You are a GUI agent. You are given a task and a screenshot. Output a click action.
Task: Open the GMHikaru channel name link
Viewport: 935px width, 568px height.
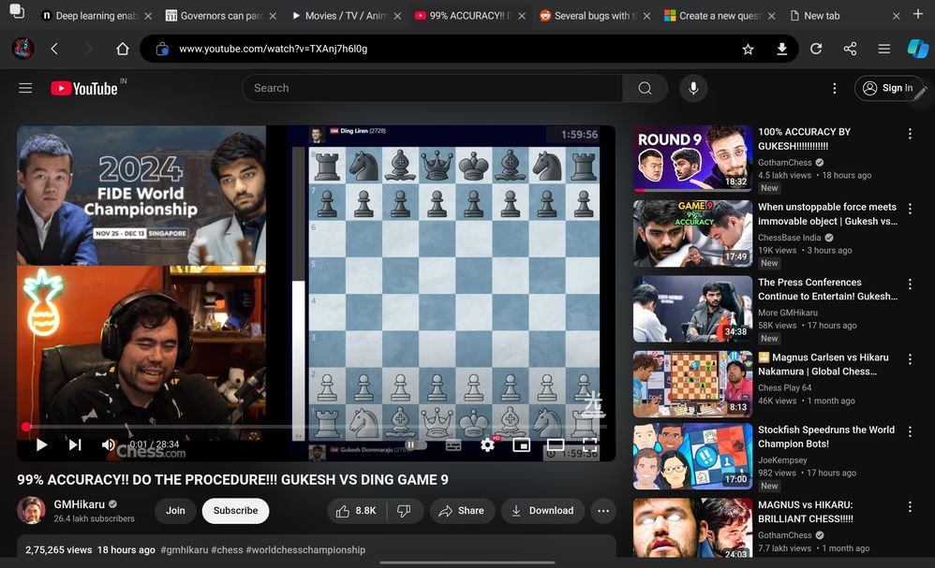pos(80,504)
